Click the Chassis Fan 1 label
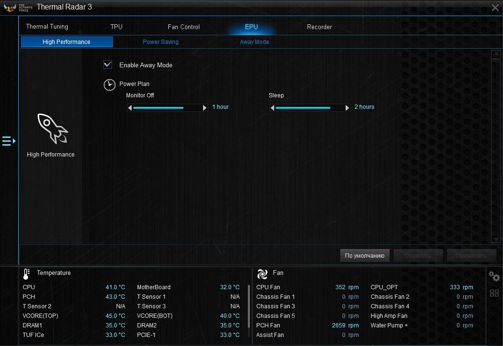The height and width of the screenshot is (346, 503). click(276, 297)
